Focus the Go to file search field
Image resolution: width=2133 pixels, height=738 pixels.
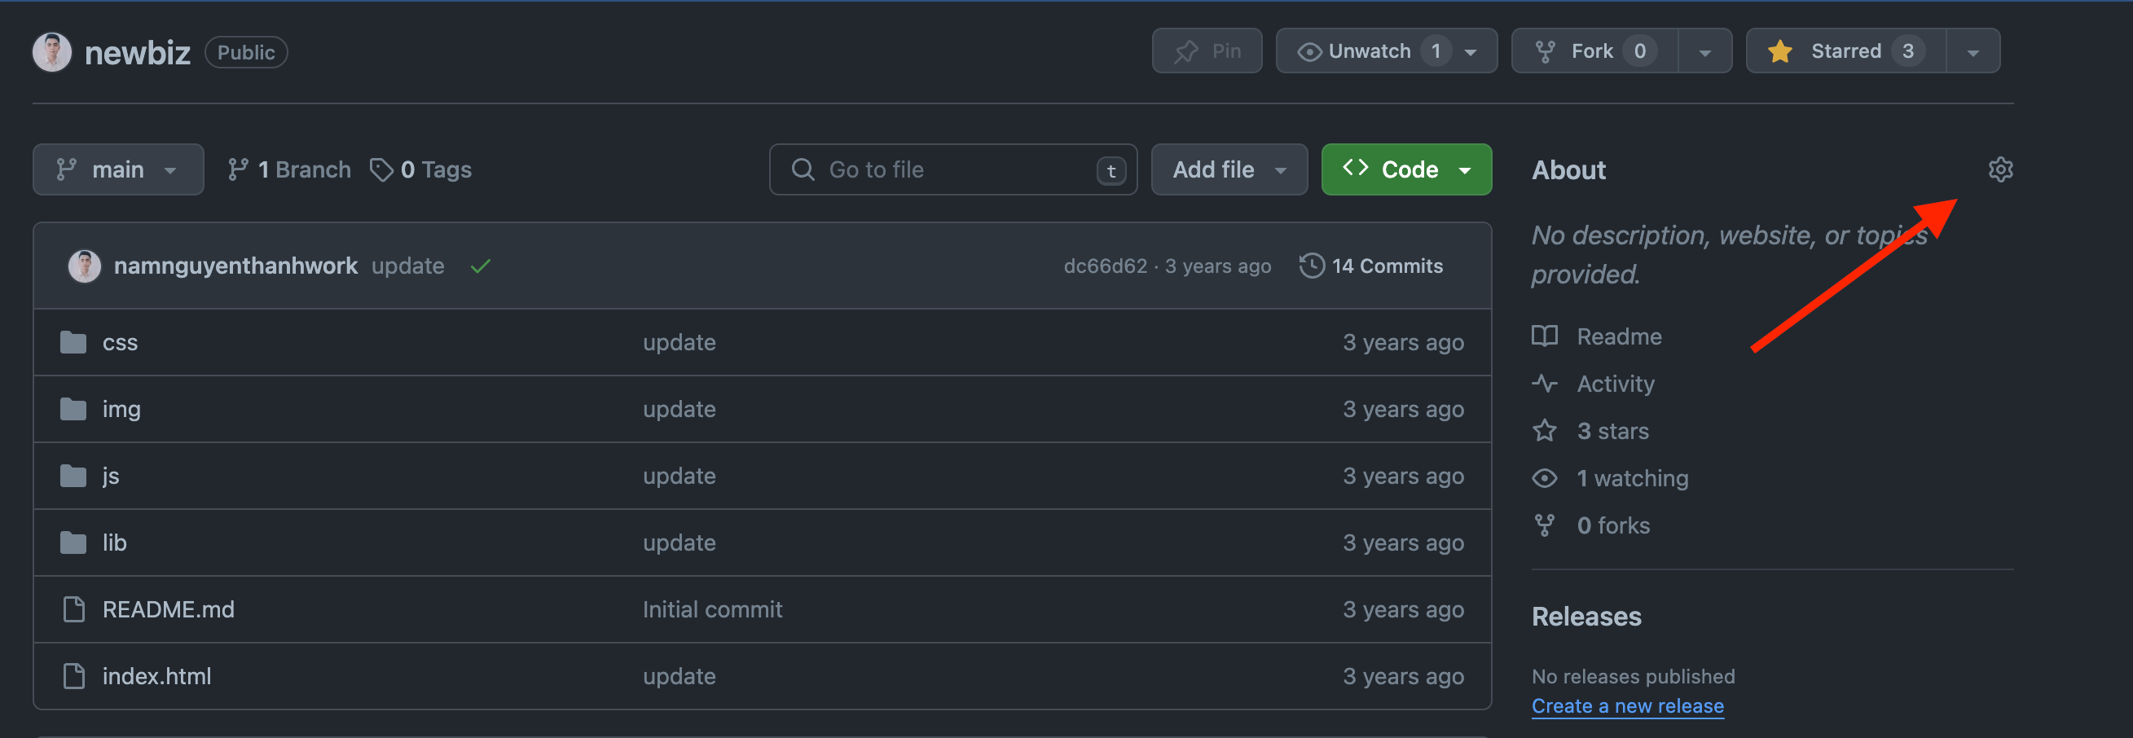point(953,169)
